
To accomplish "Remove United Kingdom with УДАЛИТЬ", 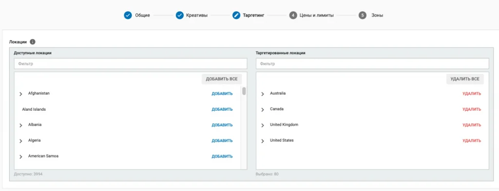I will pyautogui.click(x=472, y=125).
